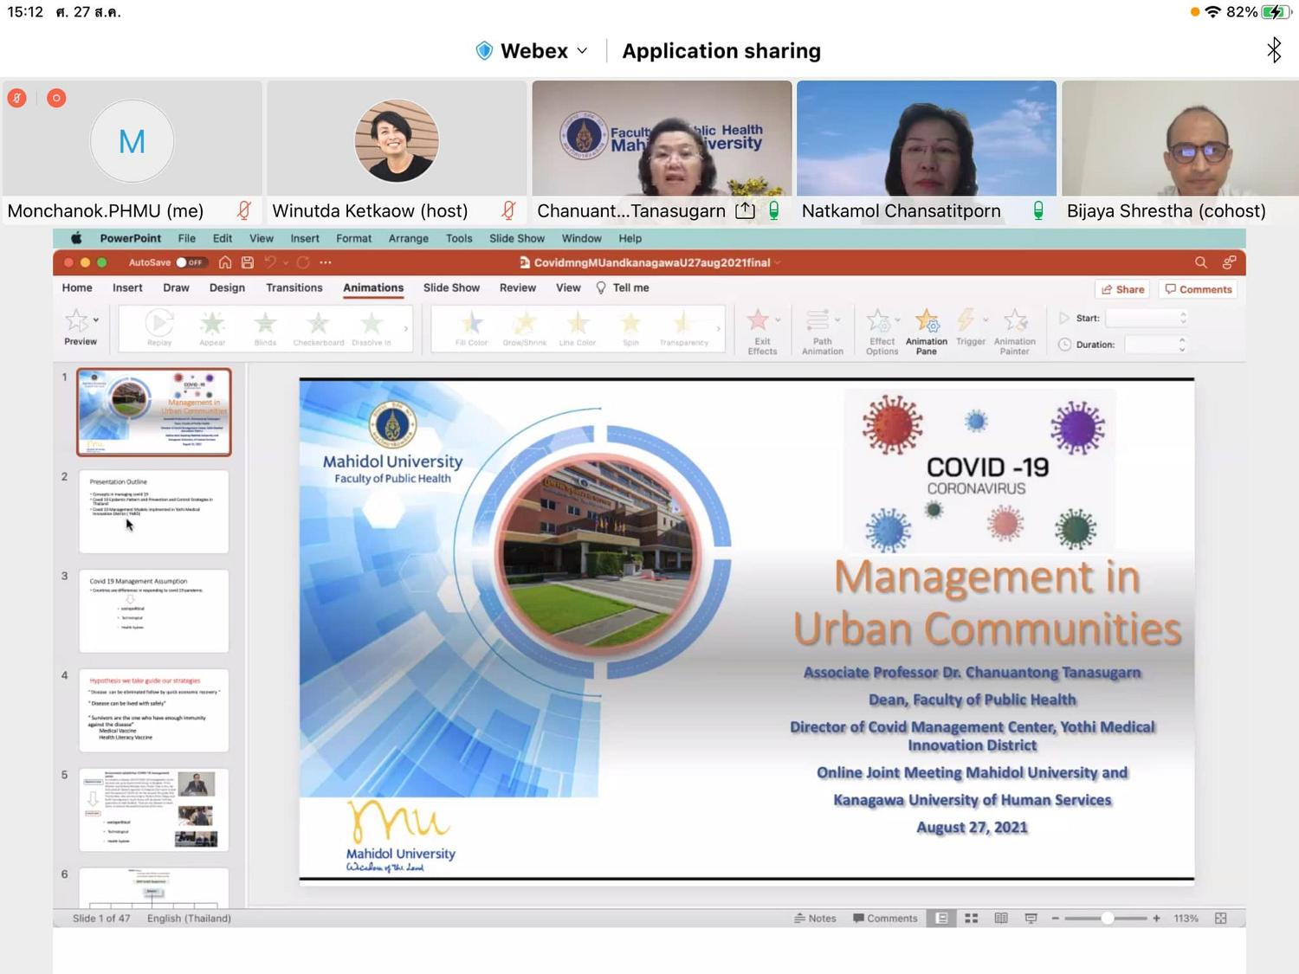Open search with the magnifier icon

pyautogui.click(x=1201, y=262)
